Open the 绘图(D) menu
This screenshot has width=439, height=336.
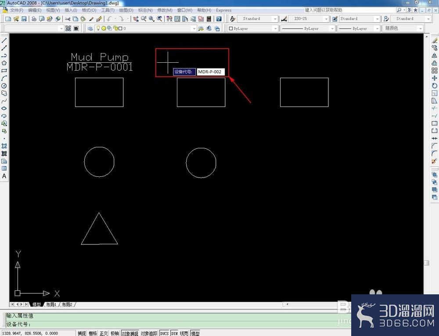pyautogui.click(x=126, y=10)
